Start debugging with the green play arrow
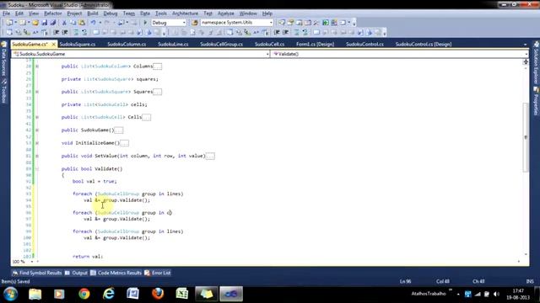 145,23
